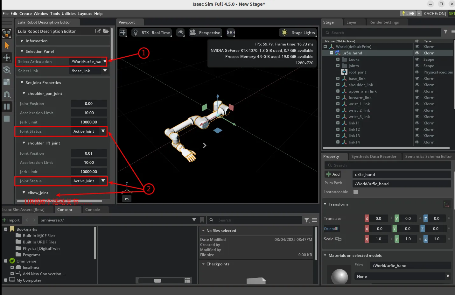455x295 pixels.
Task: Select Built In URDF Files bookmark
Action: click(x=39, y=242)
